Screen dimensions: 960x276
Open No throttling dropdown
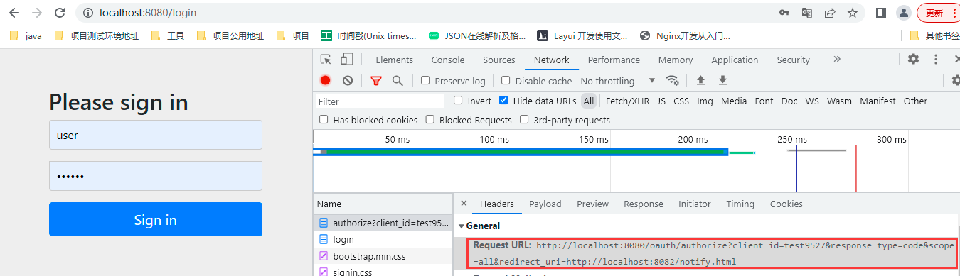tap(617, 81)
